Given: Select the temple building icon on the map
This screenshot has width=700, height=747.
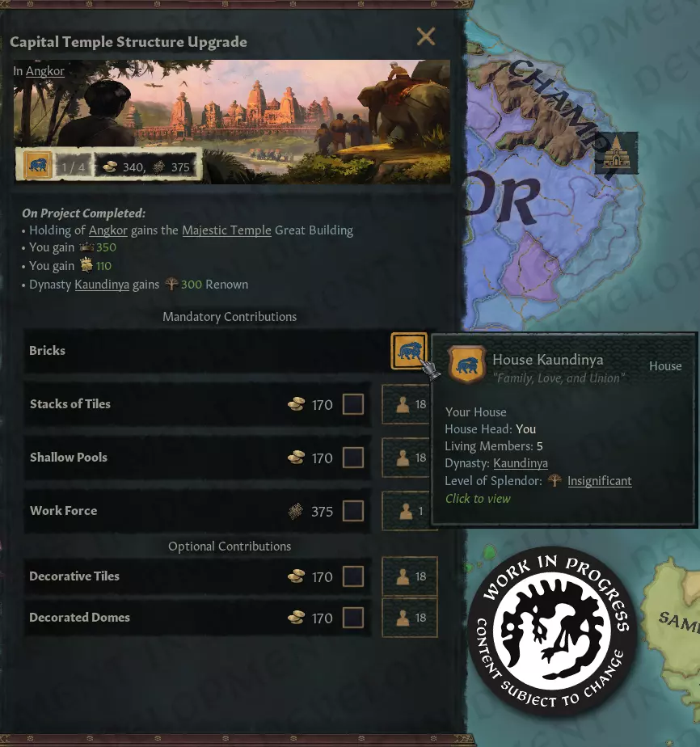Looking at the screenshot, I should (616, 153).
